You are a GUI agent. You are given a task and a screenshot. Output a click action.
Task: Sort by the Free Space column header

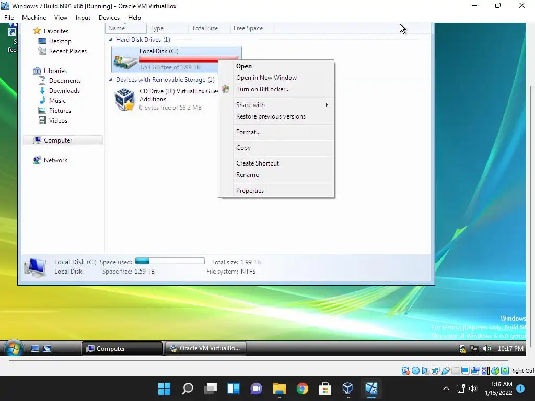pyautogui.click(x=252, y=28)
